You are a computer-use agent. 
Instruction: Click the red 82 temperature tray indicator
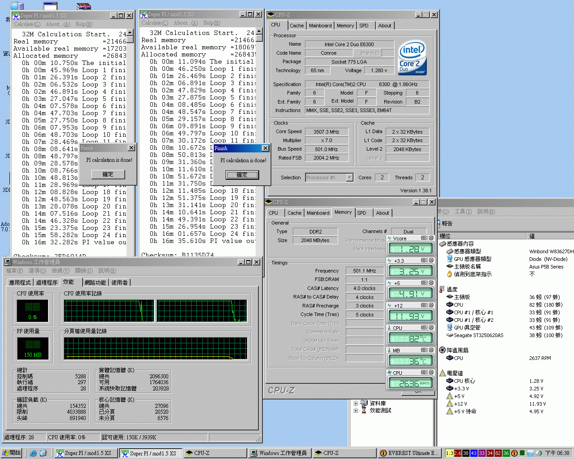pos(498,453)
